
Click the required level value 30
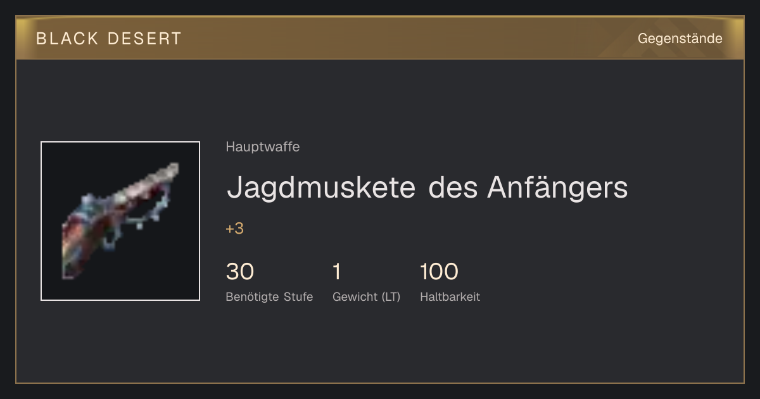240,272
